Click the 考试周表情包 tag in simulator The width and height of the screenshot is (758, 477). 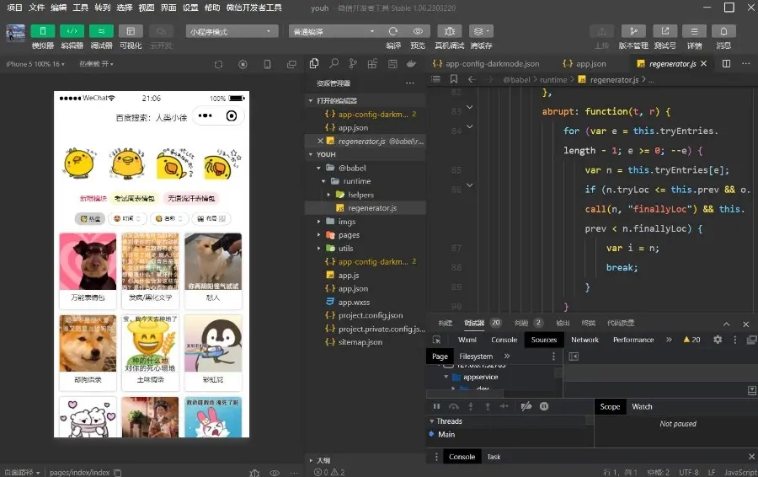(134, 198)
